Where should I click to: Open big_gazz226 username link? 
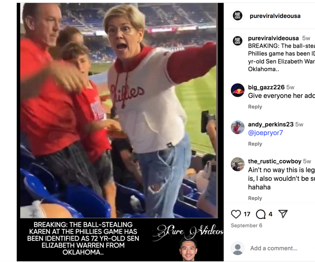(x=266, y=87)
